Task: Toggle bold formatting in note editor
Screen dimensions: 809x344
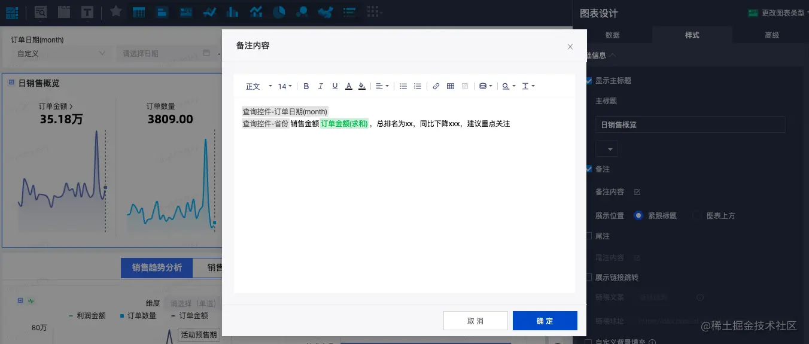Action: click(x=306, y=86)
